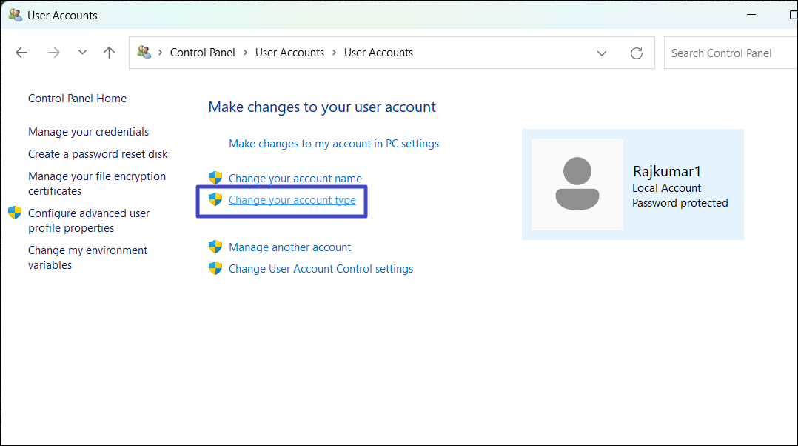Click the User Accounts icon in address bar
The width and height of the screenshot is (798, 446).
pos(144,53)
